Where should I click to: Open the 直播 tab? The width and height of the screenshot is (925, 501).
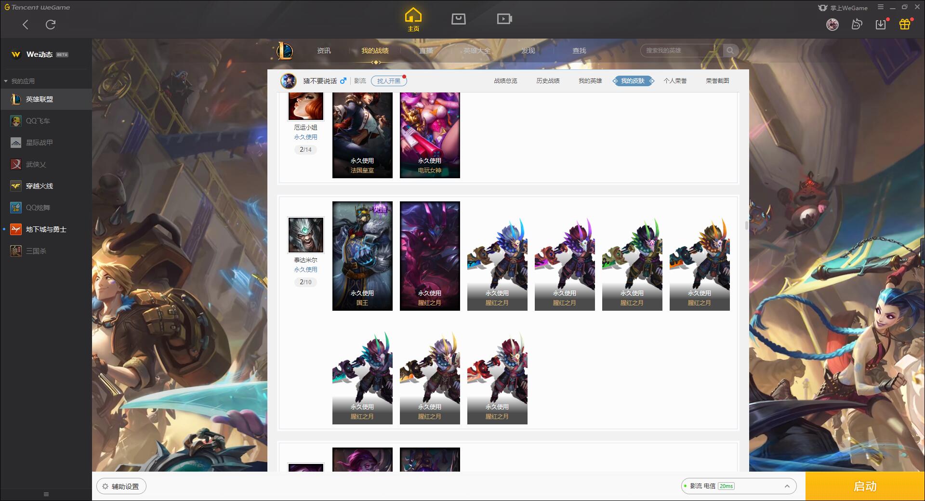(x=426, y=51)
